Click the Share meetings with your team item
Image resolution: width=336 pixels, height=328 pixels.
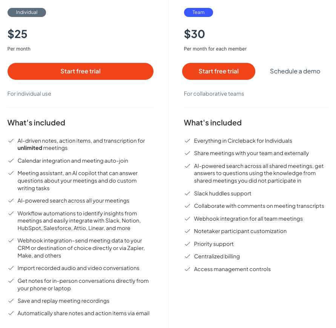coord(251,153)
